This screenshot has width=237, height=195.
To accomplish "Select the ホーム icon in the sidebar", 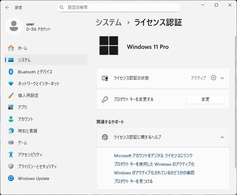I will pos(11,48).
